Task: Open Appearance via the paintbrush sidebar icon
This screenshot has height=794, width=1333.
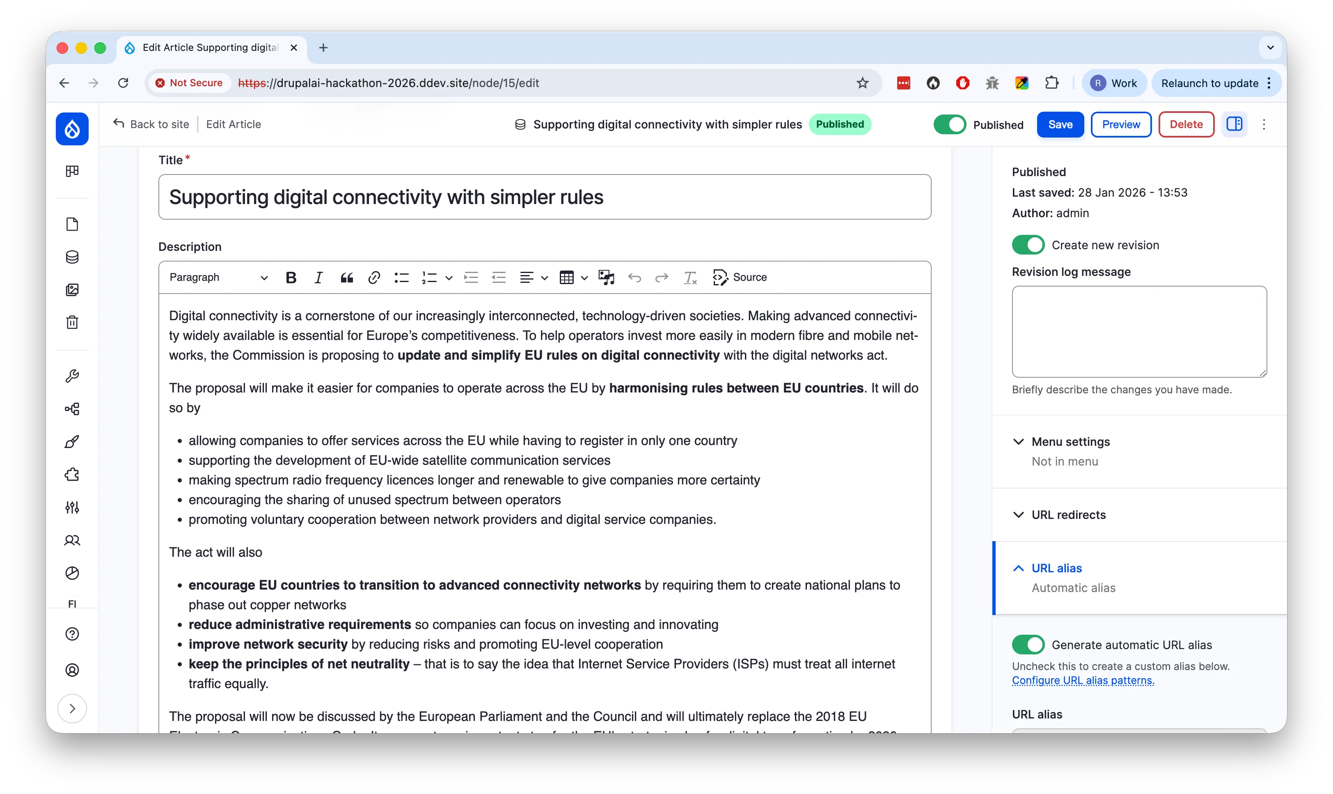Action: (72, 441)
